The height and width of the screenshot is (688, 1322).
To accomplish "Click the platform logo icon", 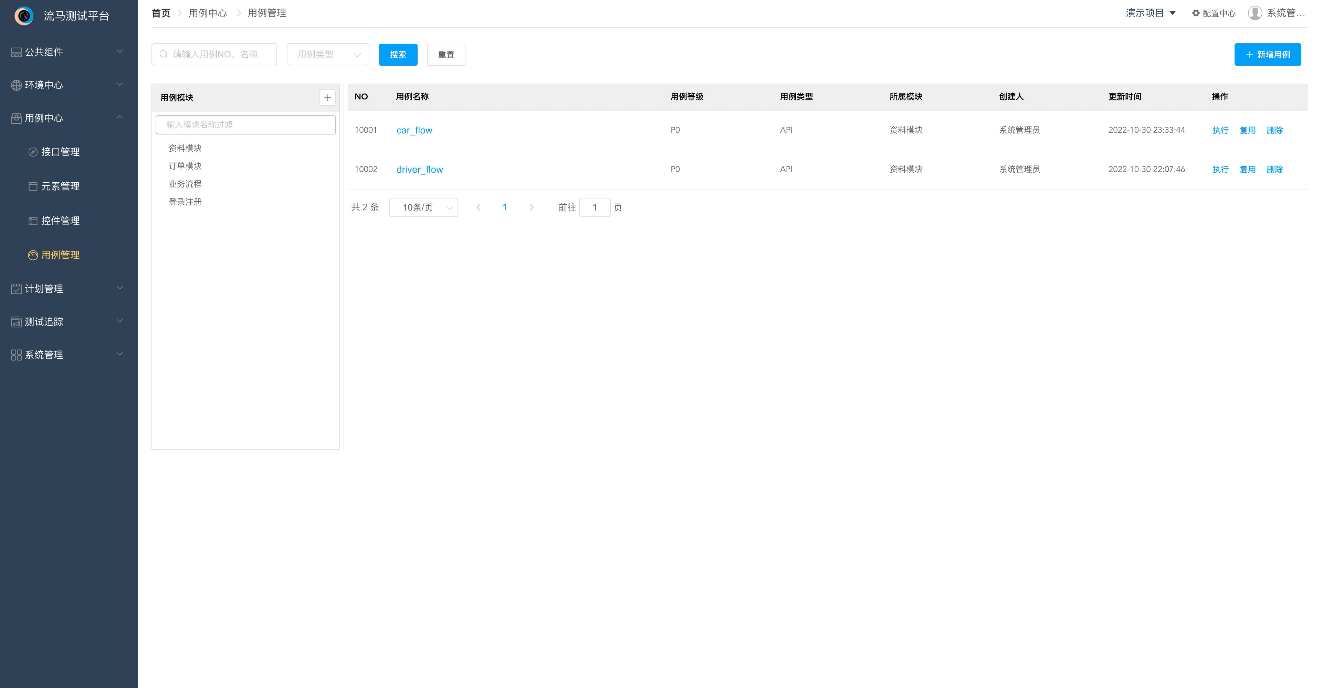I will coord(24,16).
